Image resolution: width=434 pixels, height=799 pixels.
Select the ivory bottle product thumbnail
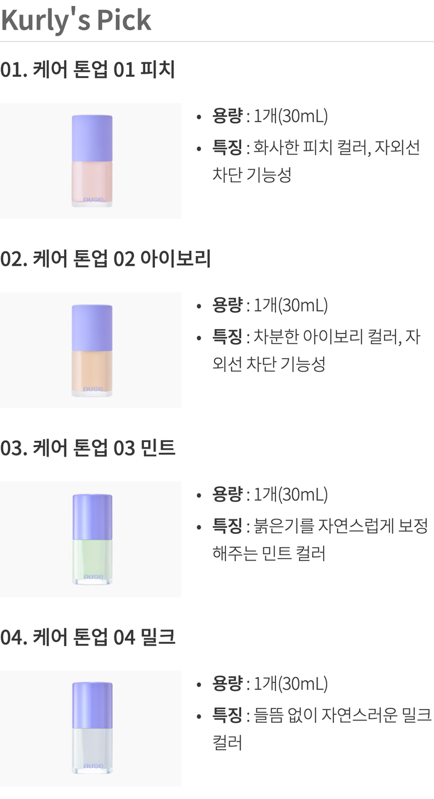91,350
